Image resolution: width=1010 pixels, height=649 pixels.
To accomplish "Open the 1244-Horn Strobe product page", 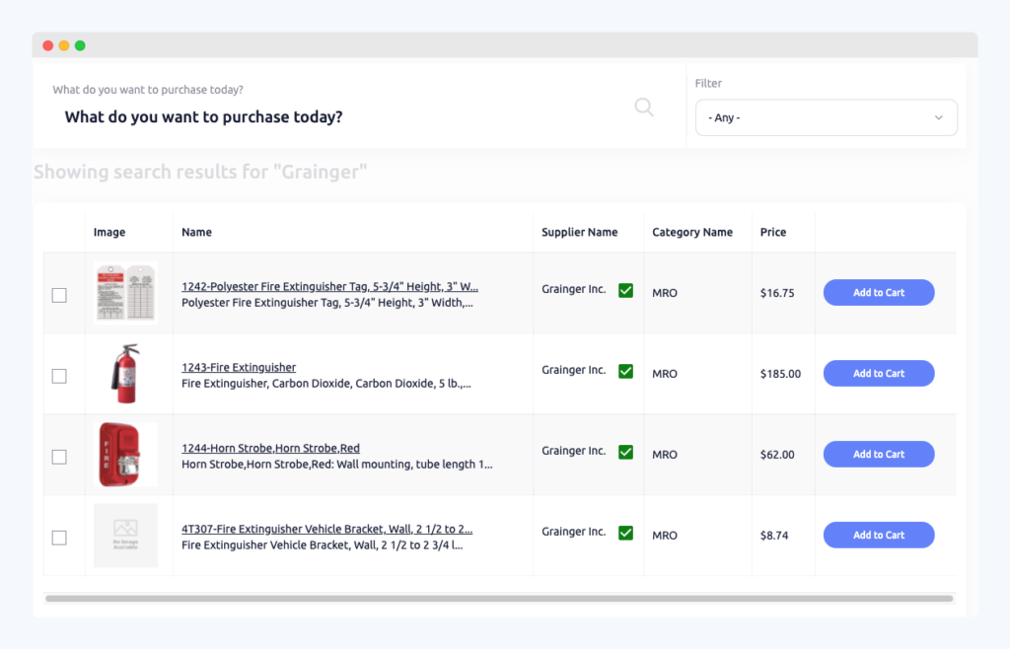I will coord(271,447).
